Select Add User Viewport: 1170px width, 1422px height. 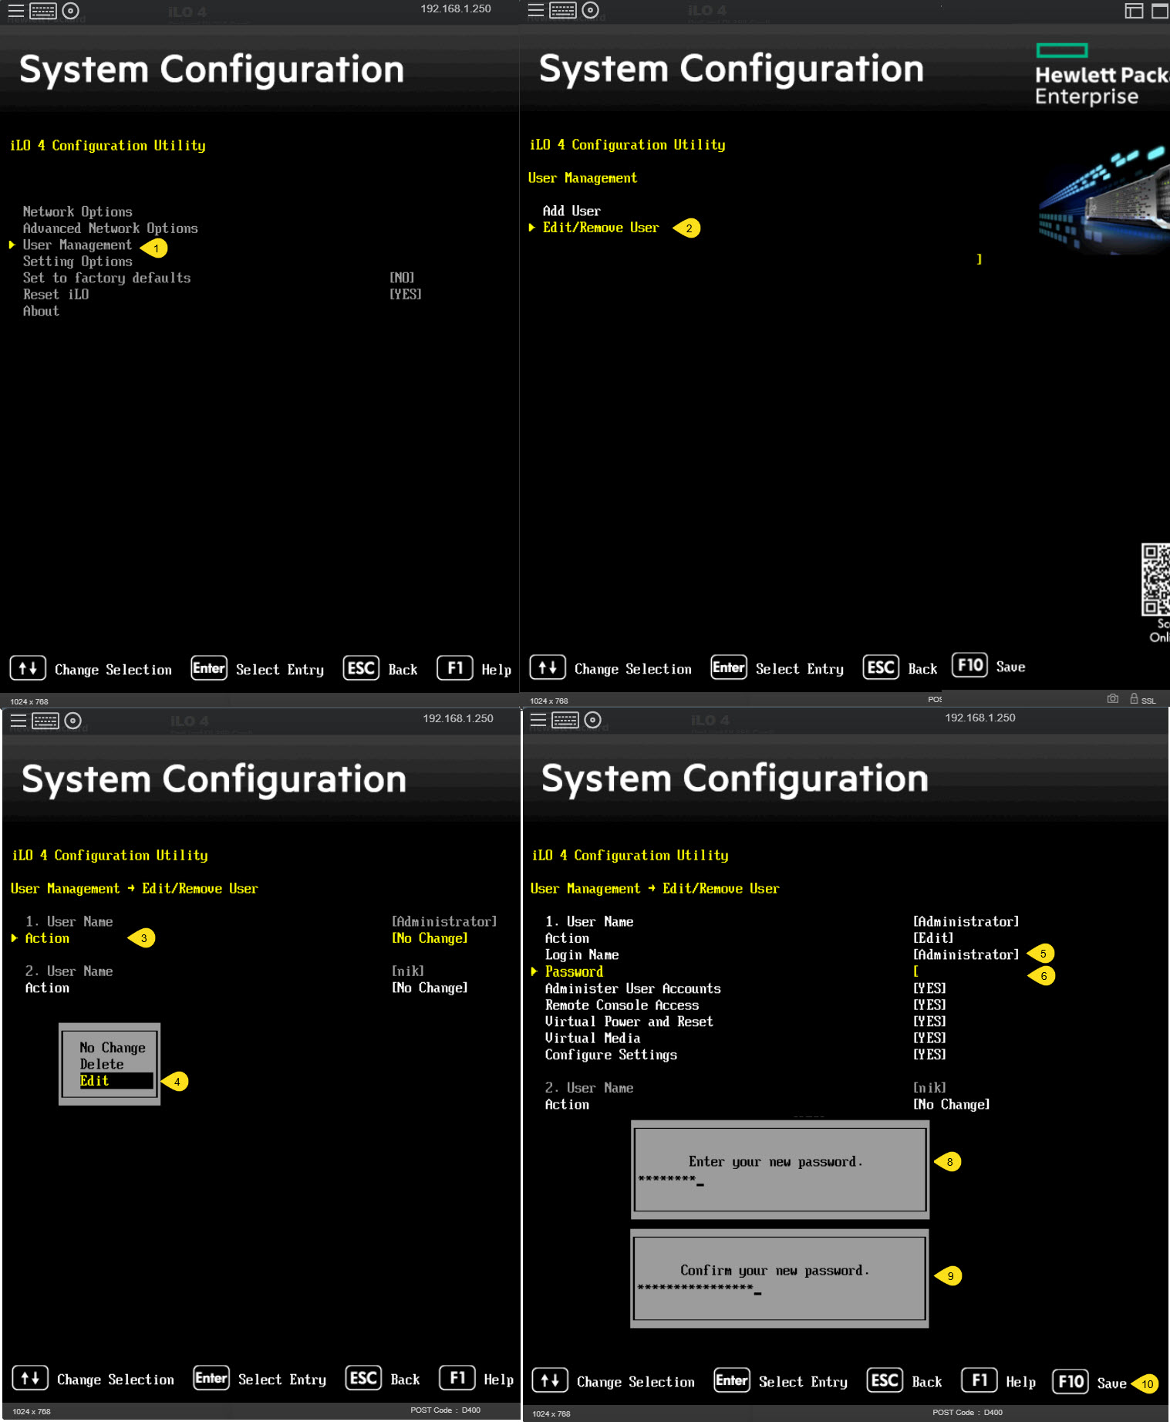tap(572, 211)
